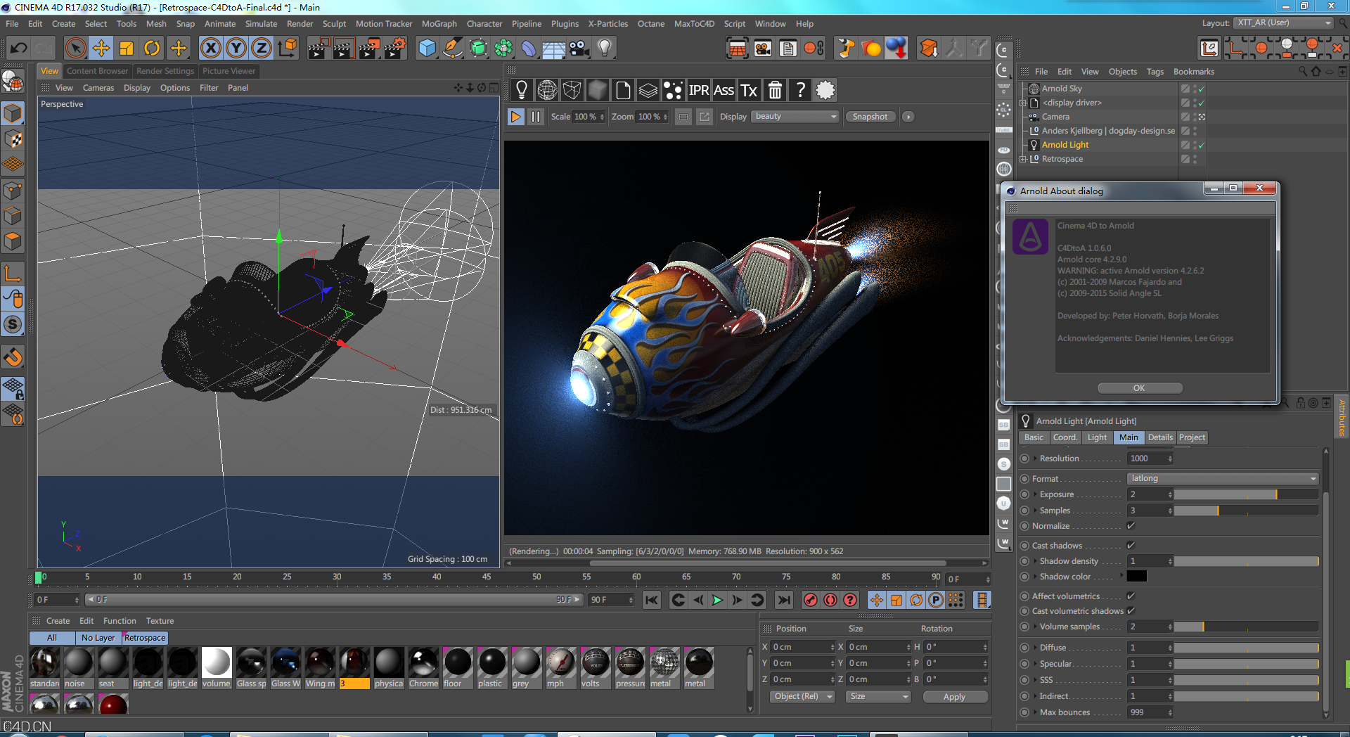Toggle the X axis lock
The width and height of the screenshot is (1350, 737).
tap(210, 48)
